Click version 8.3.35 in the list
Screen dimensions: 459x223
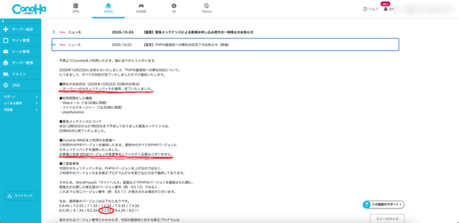(x=106, y=210)
